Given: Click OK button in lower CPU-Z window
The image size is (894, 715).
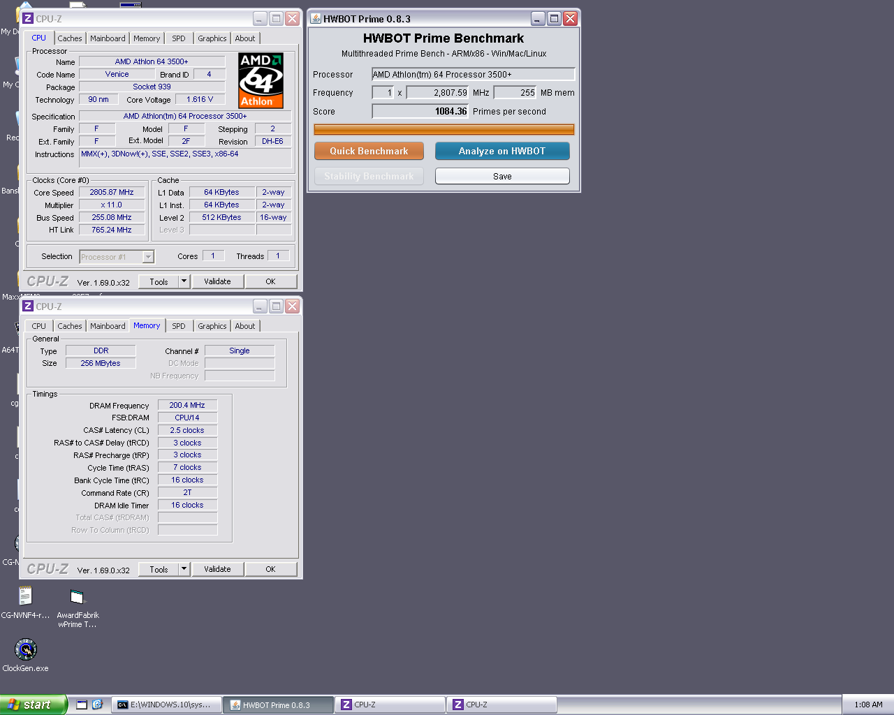Looking at the screenshot, I should tap(270, 569).
